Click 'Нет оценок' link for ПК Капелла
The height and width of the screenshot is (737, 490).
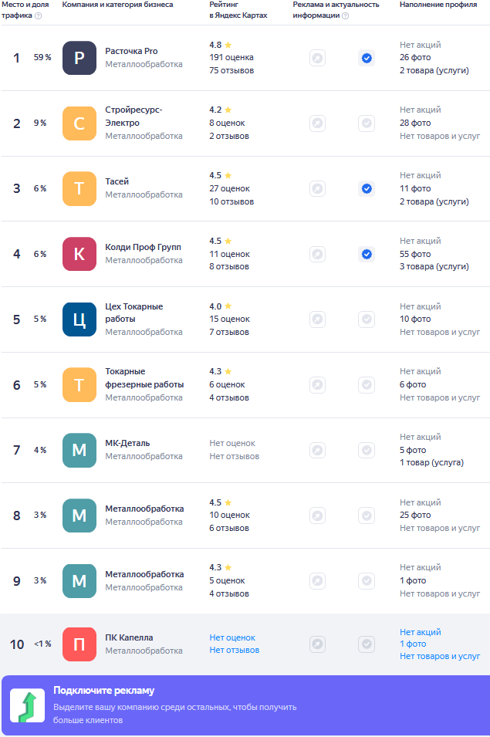pos(232,637)
